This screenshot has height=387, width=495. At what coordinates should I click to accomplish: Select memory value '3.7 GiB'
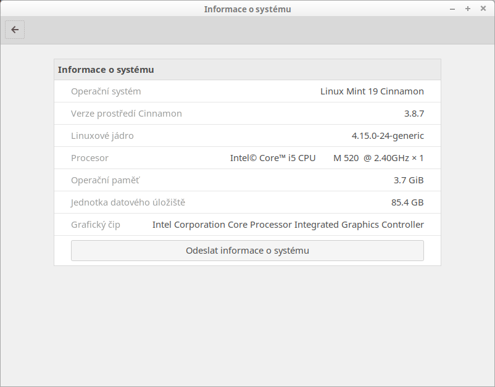point(409,180)
